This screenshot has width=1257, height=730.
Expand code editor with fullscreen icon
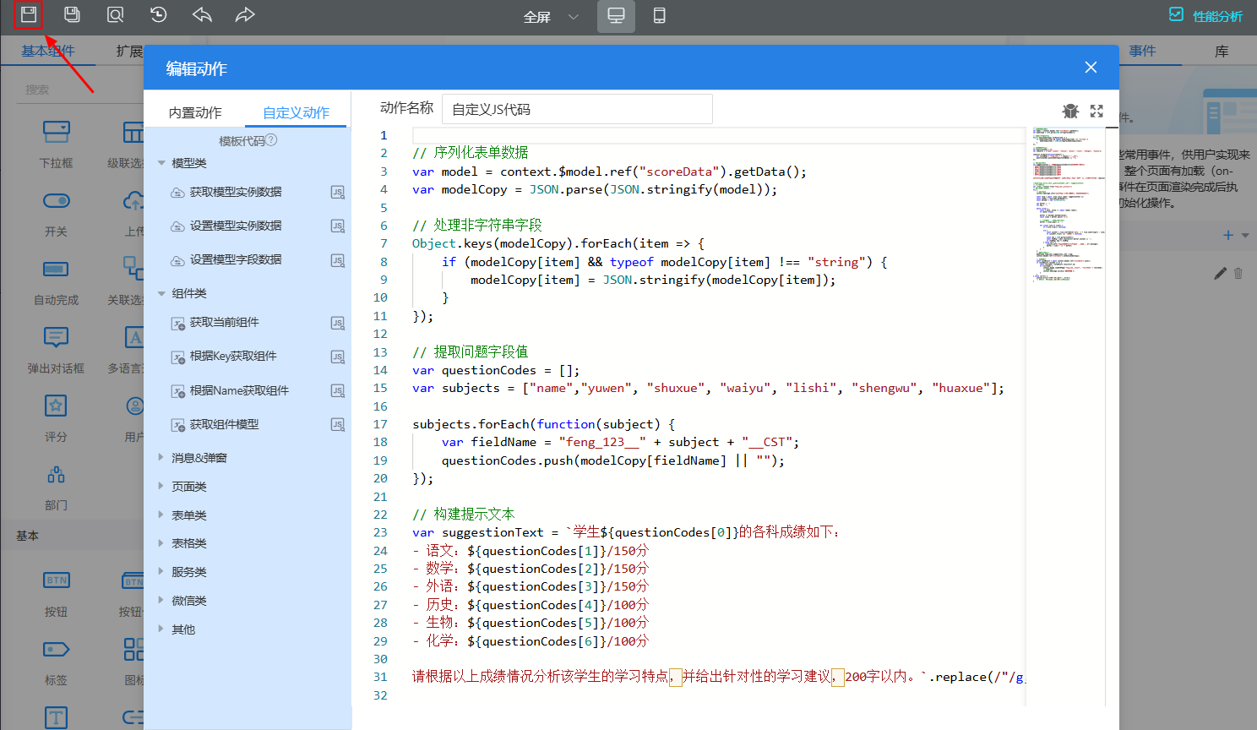coord(1096,111)
